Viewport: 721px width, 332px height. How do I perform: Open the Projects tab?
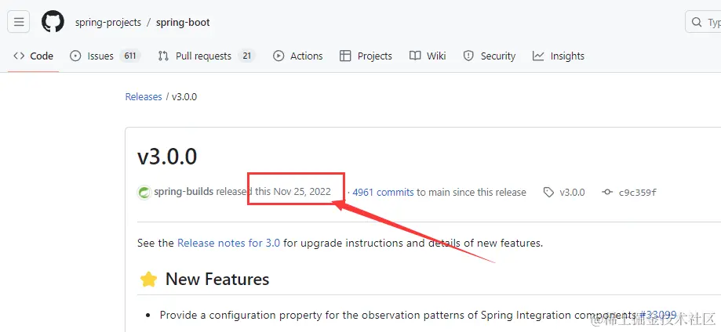click(x=366, y=56)
